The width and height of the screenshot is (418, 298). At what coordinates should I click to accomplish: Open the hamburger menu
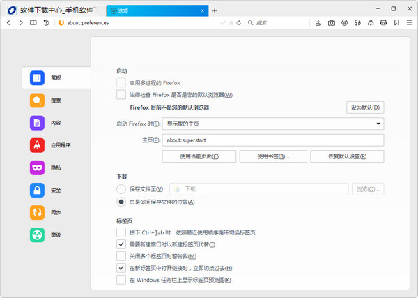pyautogui.click(x=410, y=23)
